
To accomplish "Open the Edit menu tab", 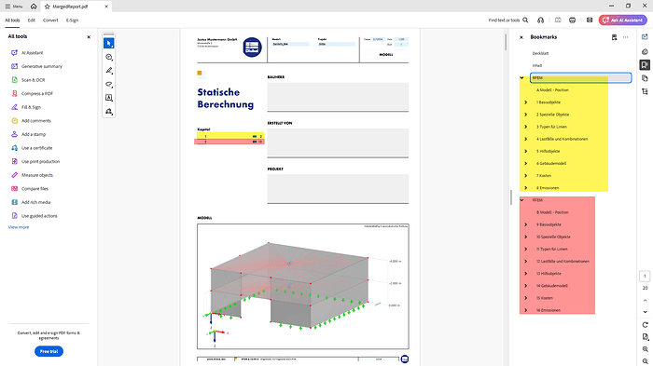I will tap(31, 20).
